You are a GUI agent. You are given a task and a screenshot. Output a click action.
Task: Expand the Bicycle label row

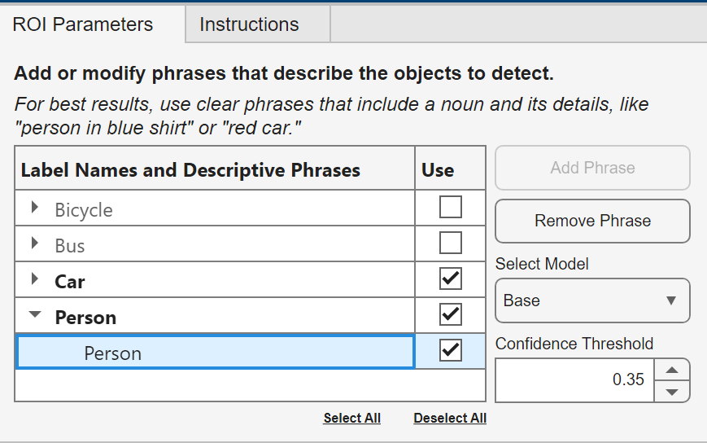(x=34, y=208)
